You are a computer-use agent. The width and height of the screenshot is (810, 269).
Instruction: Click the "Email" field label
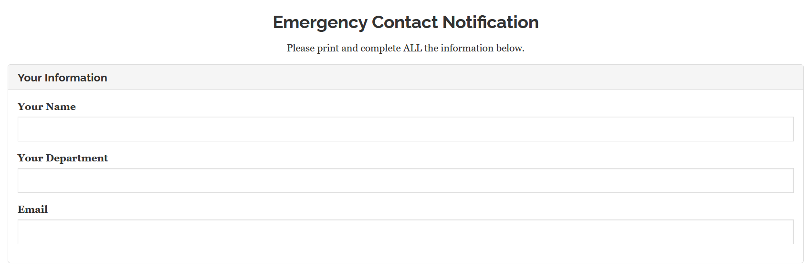click(33, 209)
